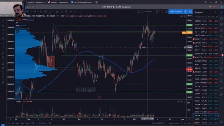Open chart settings gear in top toolbar
The image size is (224, 126).
(x=157, y=12)
